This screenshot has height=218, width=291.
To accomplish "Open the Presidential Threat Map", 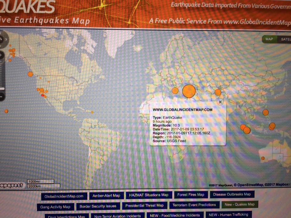I will (144, 205).
